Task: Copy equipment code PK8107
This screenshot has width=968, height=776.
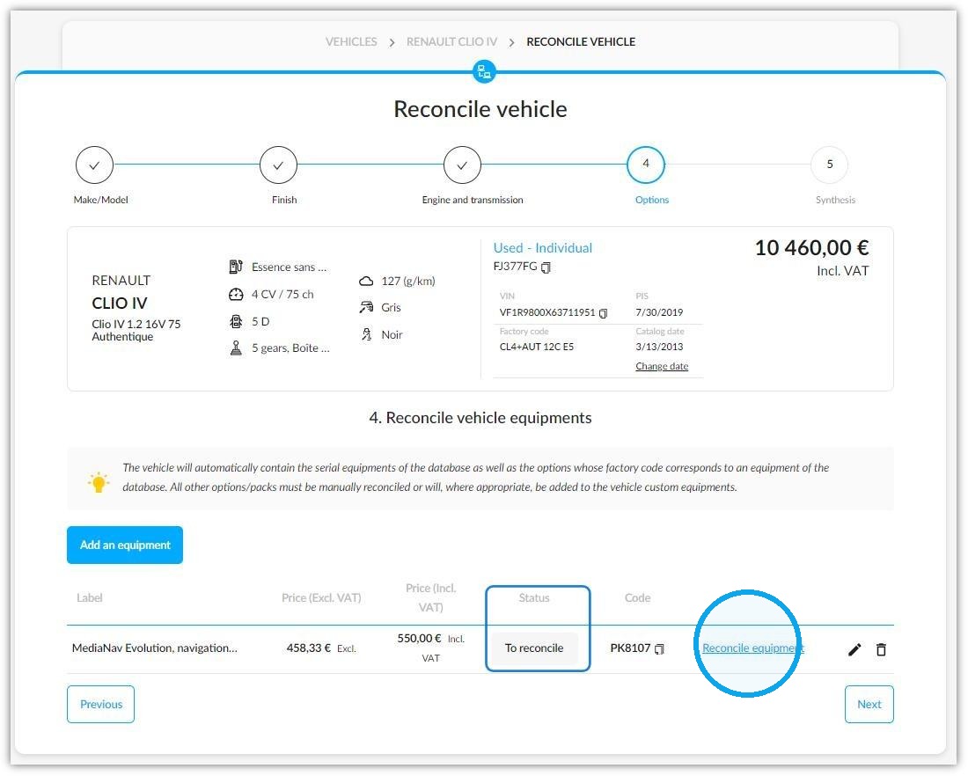Action: tap(659, 648)
